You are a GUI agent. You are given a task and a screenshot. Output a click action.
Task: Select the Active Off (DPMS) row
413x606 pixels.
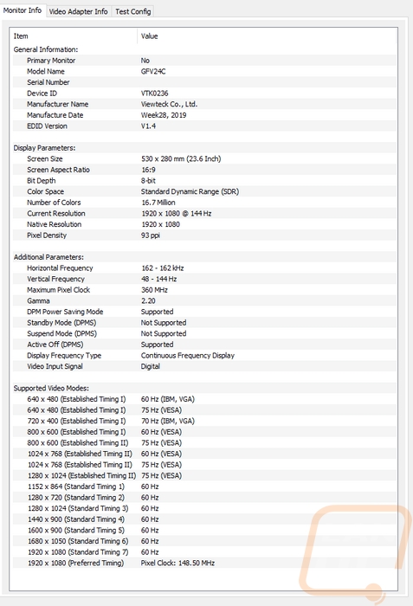[204, 345]
